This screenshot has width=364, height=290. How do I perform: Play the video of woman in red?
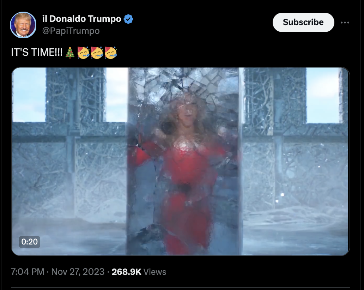(181, 161)
